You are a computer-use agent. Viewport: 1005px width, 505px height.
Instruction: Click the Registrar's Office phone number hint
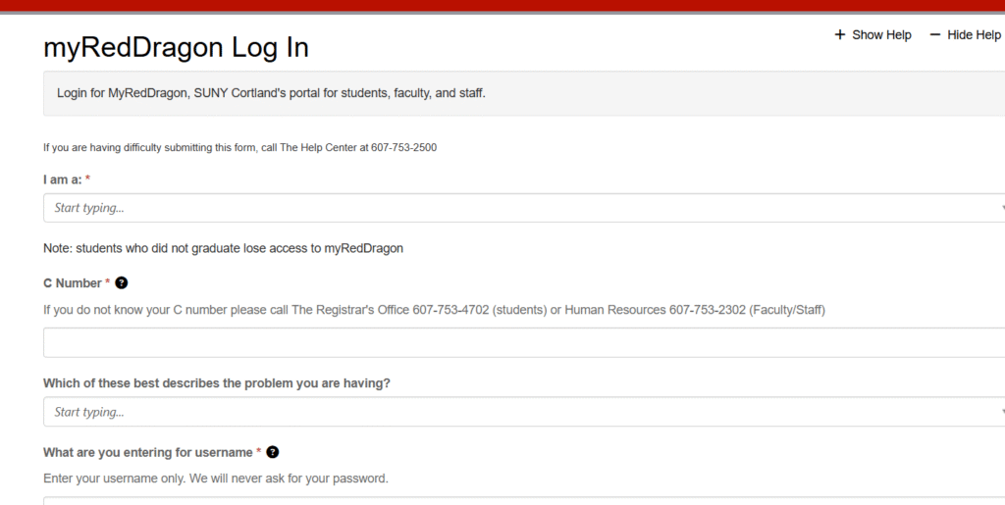click(434, 310)
